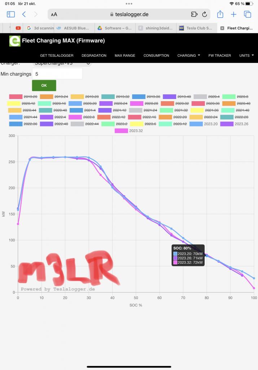Click the 2020.4 gray color swatch
The height and width of the screenshot is (370, 258).
pos(200,97)
